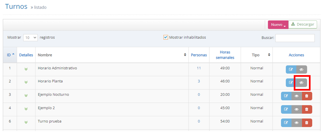This screenshot has height=134, width=323.
Task: Uncheck Mostrar inhabilitados checkbox
Action: 166,37
